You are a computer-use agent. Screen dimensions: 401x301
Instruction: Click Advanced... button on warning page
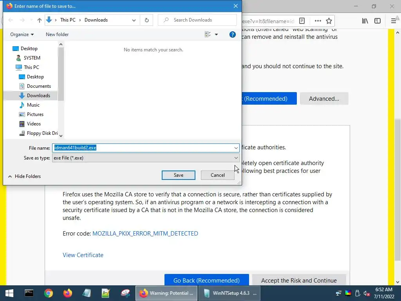[324, 98]
